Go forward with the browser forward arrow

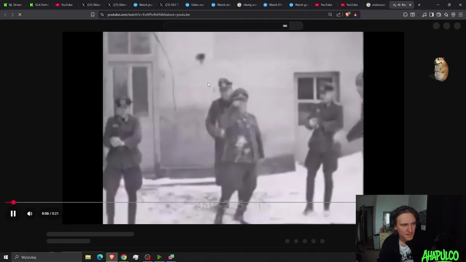(12, 15)
